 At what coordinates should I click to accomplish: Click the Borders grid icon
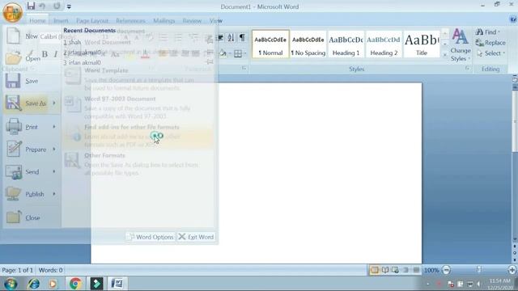coord(238,53)
